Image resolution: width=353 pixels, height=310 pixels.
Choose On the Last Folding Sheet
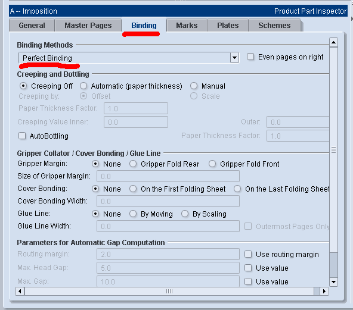coord(237,189)
